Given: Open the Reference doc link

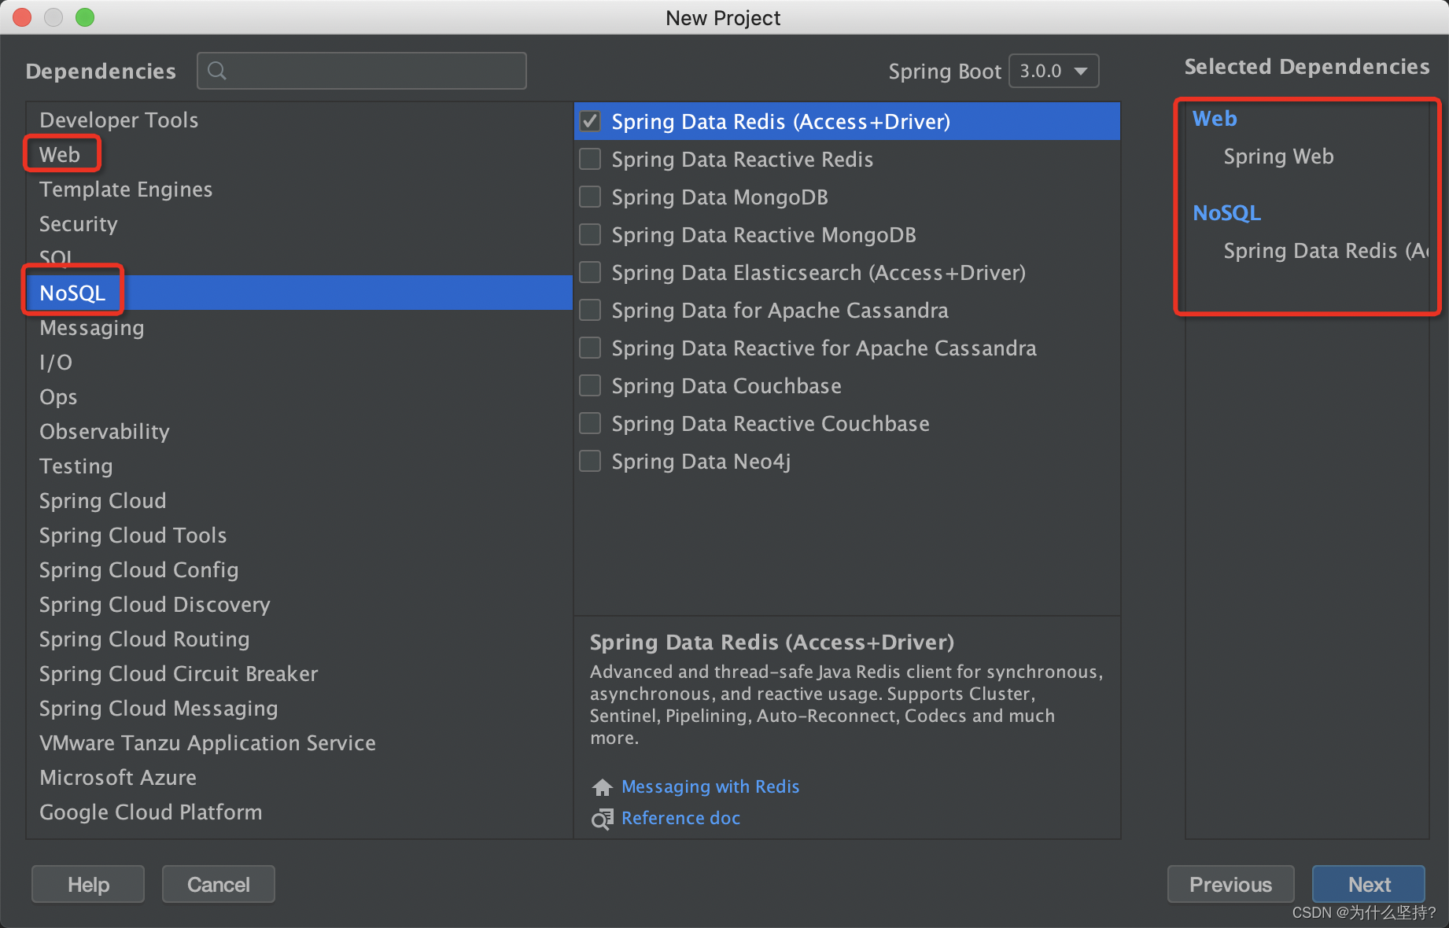Looking at the screenshot, I should (681, 819).
